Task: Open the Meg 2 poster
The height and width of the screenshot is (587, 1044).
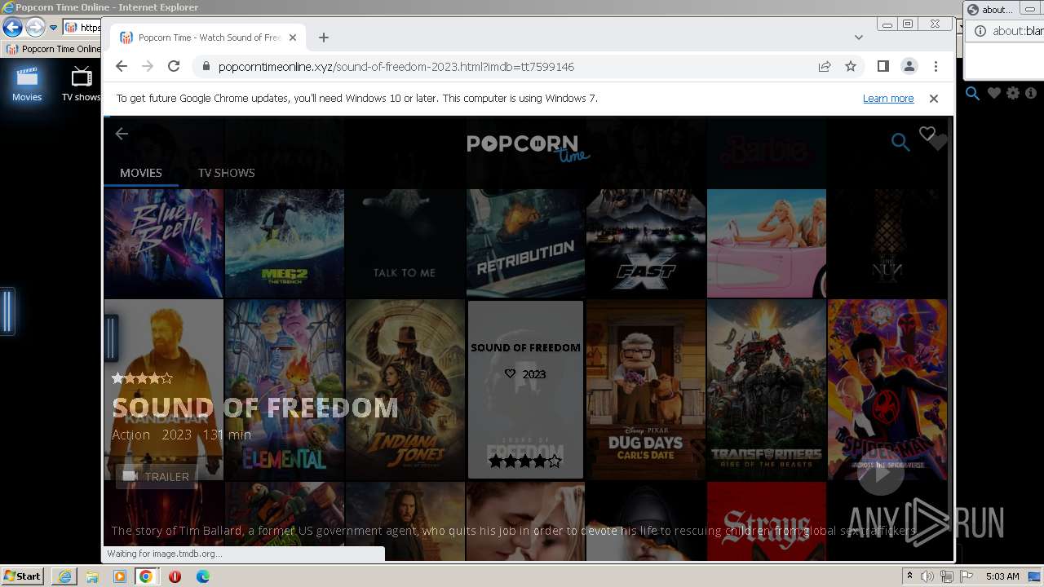Action: pos(285,243)
